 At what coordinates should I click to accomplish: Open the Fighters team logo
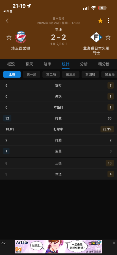pyautogui.click(x=96, y=37)
